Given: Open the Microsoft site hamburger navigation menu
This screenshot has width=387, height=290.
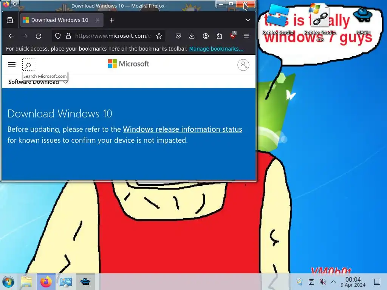Looking at the screenshot, I should [12, 65].
